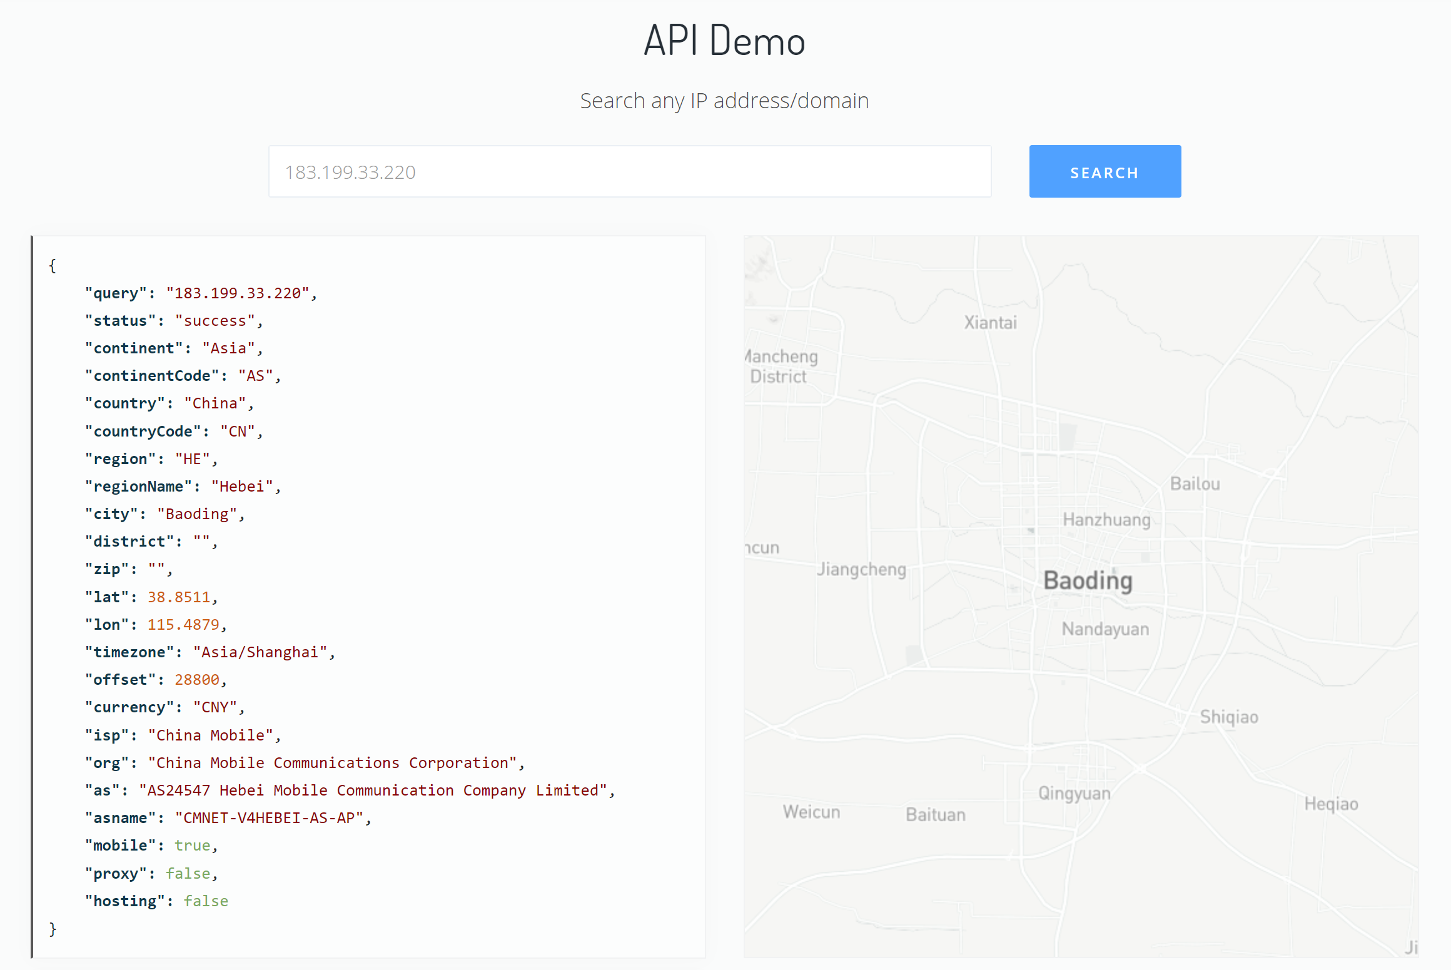The image size is (1451, 970).
Task: Click the Baituan map label
Action: coord(935,815)
